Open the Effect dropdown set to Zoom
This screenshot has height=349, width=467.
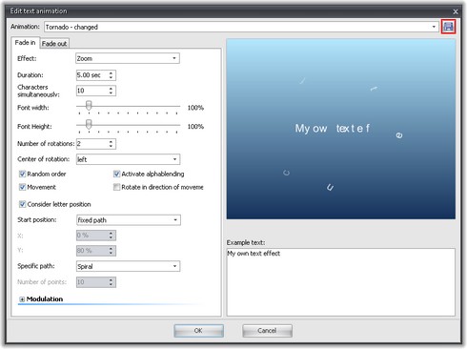128,58
